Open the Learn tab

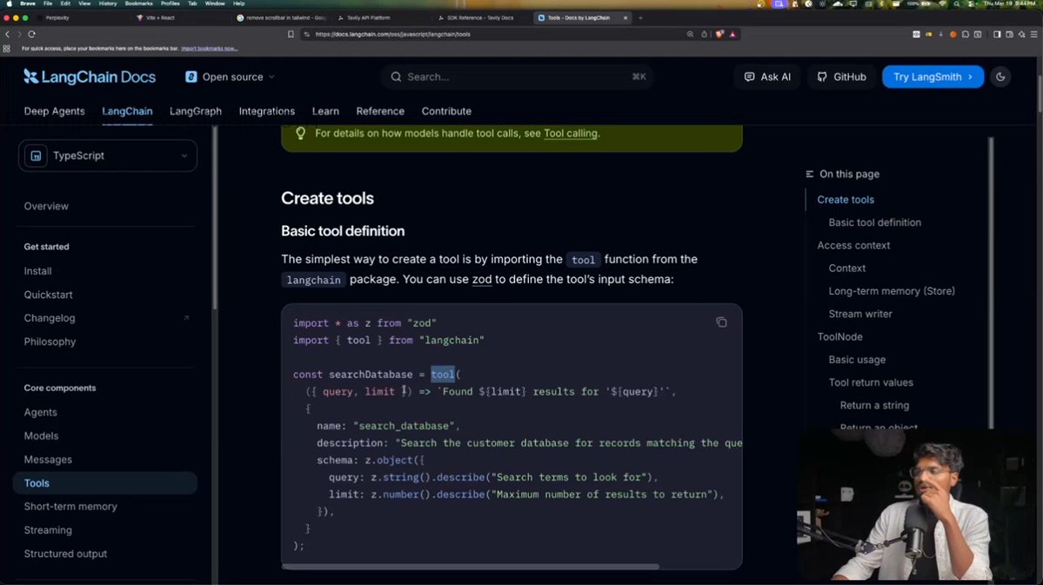(x=325, y=111)
